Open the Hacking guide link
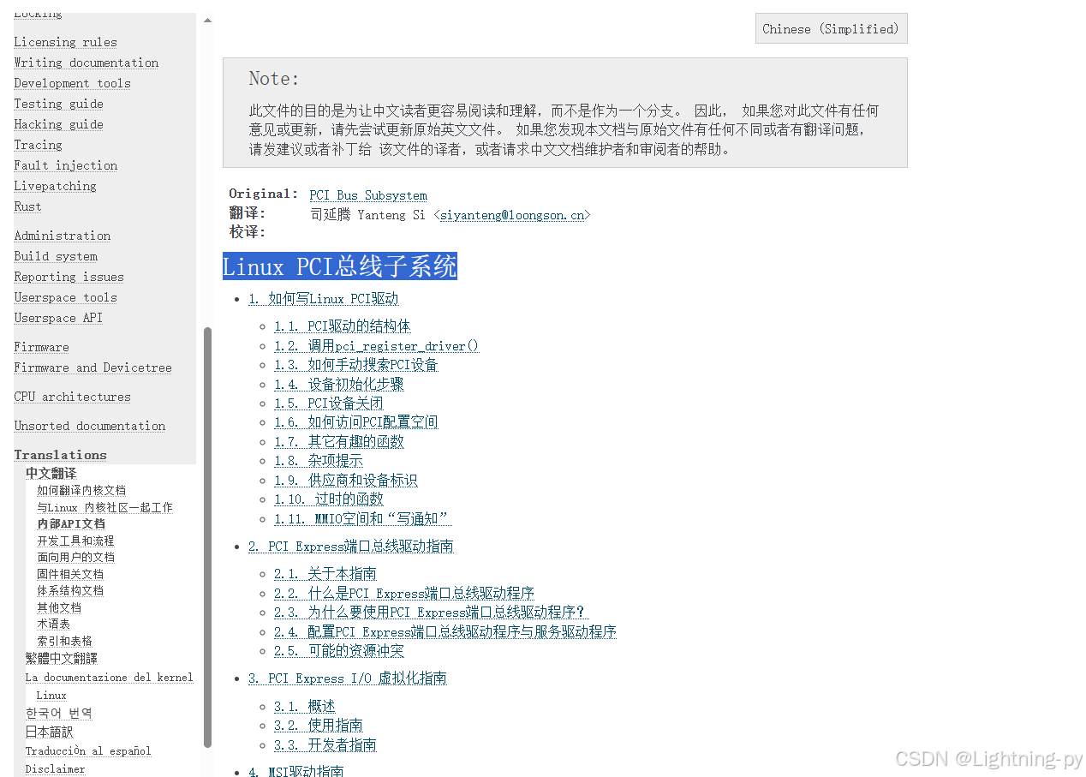1086x777 pixels. click(x=58, y=124)
